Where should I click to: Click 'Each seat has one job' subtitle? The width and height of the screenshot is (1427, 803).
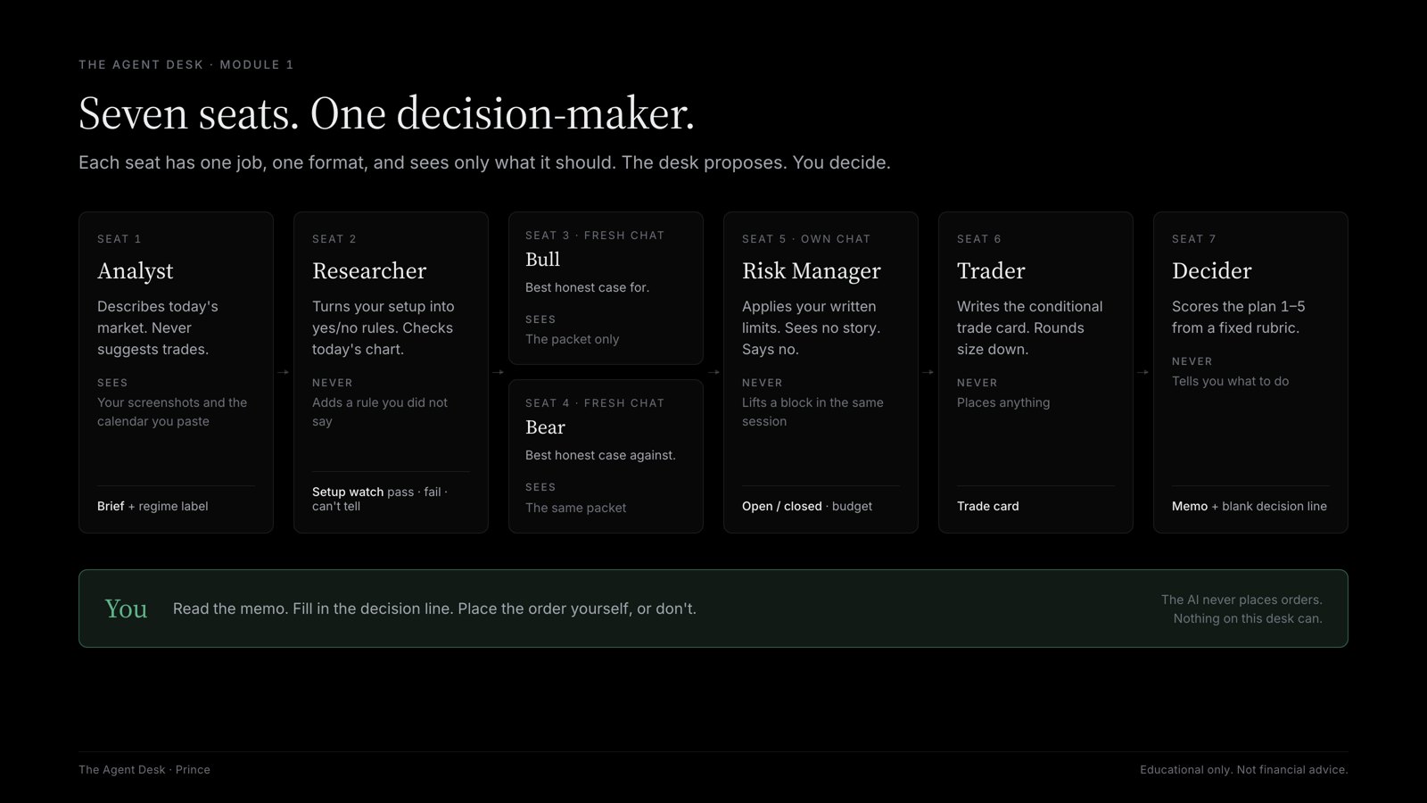[484, 162]
